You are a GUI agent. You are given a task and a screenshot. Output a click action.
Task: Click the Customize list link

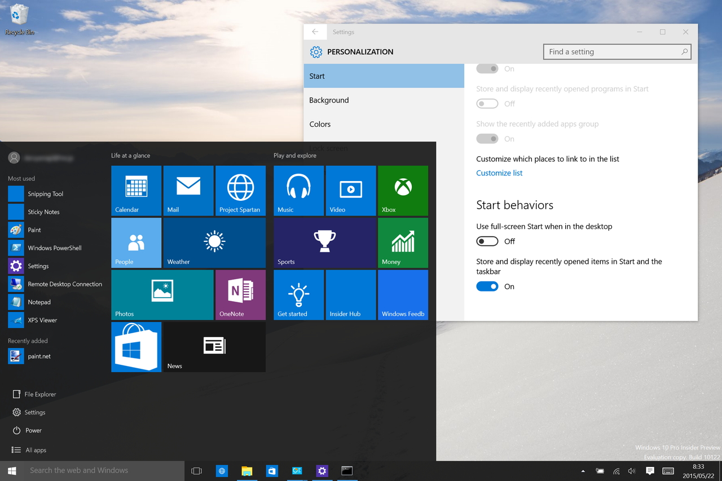499,173
